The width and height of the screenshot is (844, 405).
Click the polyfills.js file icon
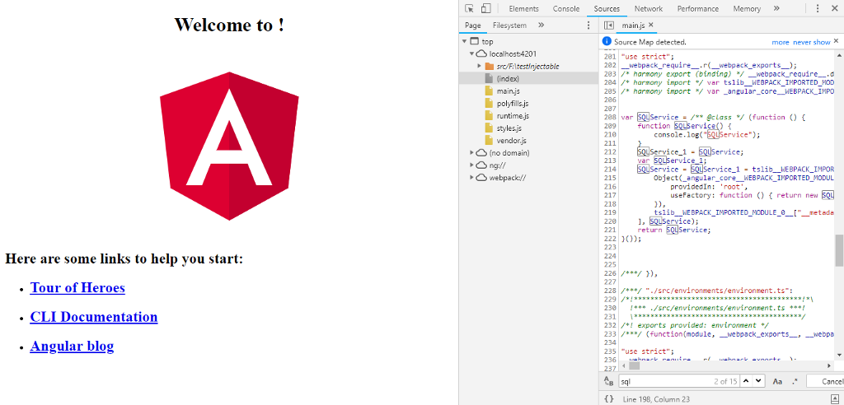489,103
